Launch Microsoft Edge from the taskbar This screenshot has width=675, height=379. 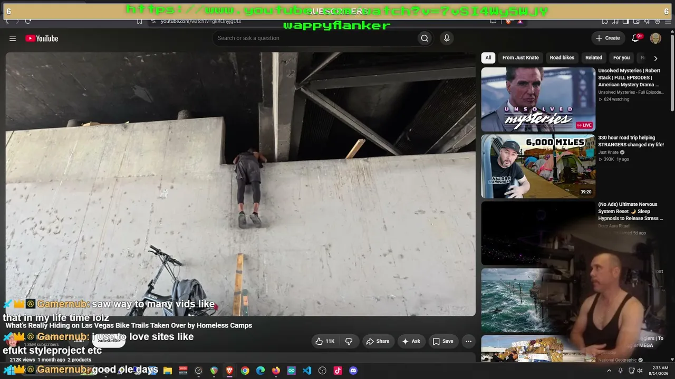pyautogui.click(x=261, y=371)
